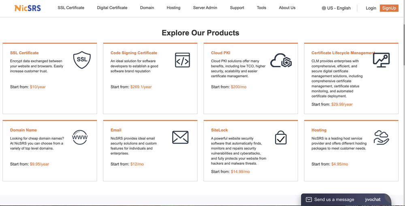
Task: Open the SSL Certificate product card title
Action: pos(24,53)
